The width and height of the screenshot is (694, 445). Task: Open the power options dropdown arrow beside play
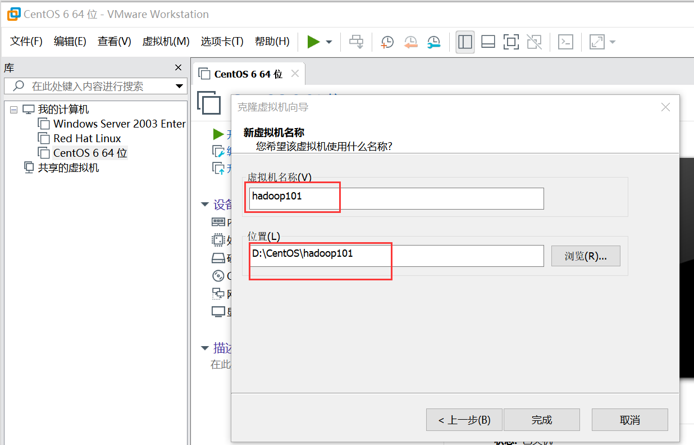[329, 42]
